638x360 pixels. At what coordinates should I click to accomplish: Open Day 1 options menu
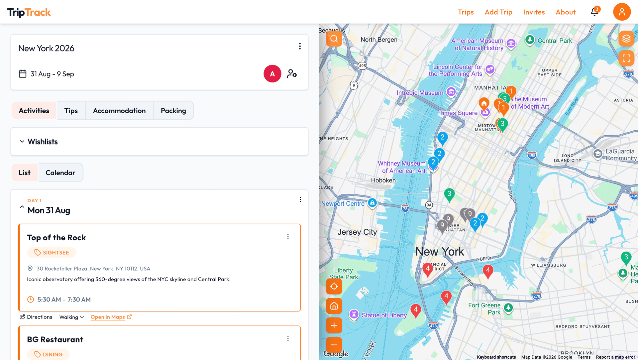[300, 199]
